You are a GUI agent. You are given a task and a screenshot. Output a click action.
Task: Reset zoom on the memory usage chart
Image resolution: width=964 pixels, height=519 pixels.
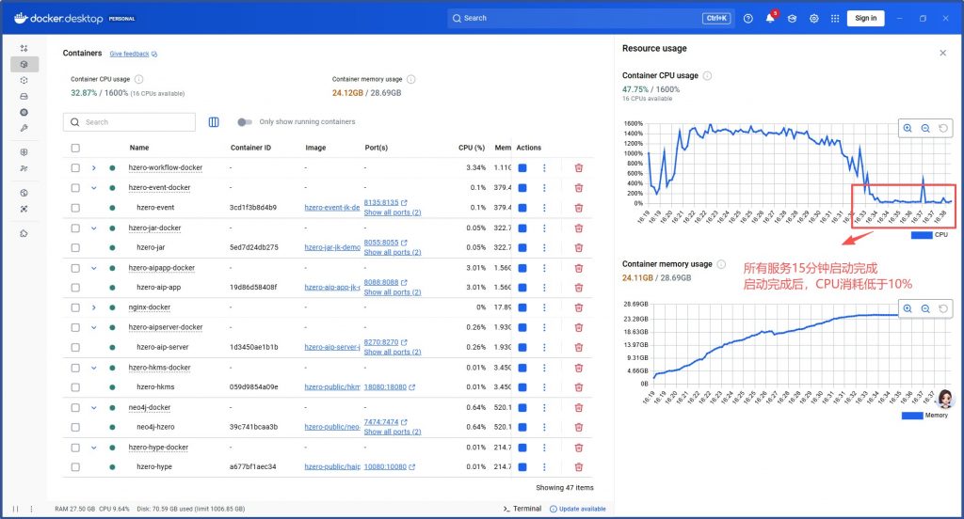click(943, 308)
